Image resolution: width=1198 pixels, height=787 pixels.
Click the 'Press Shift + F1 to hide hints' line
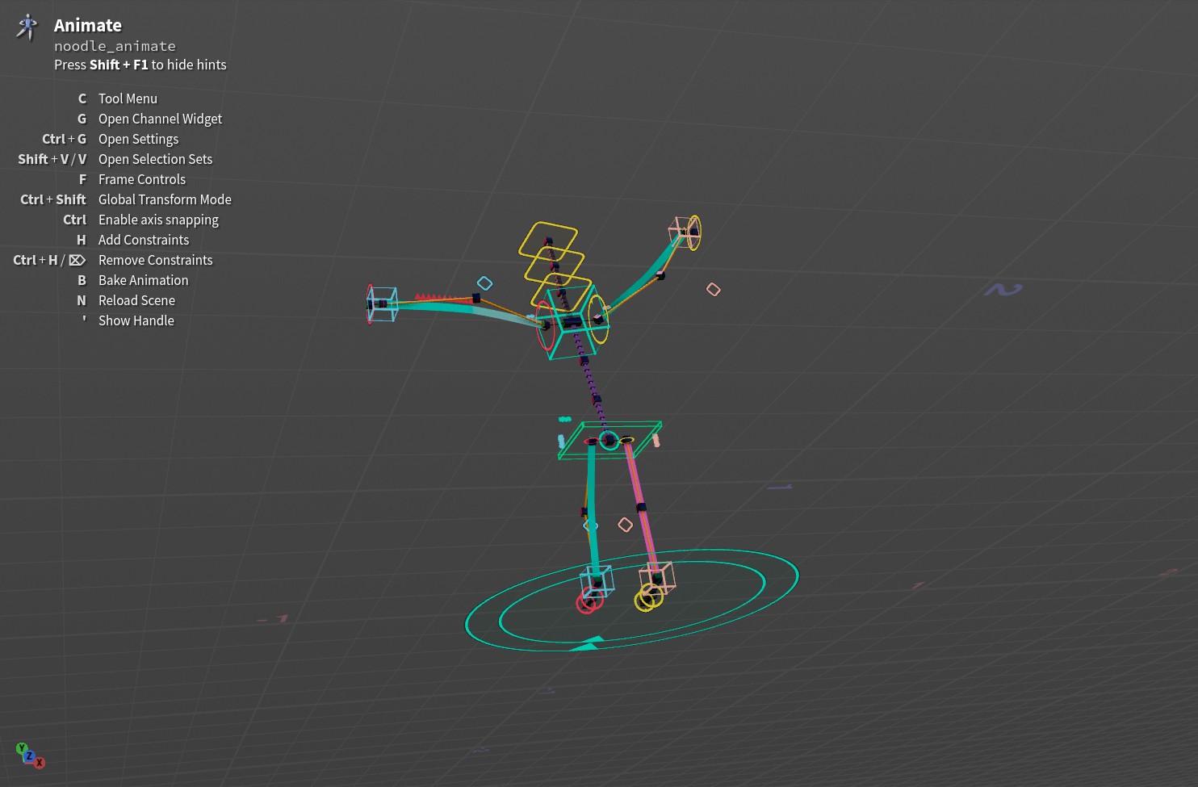pos(140,65)
